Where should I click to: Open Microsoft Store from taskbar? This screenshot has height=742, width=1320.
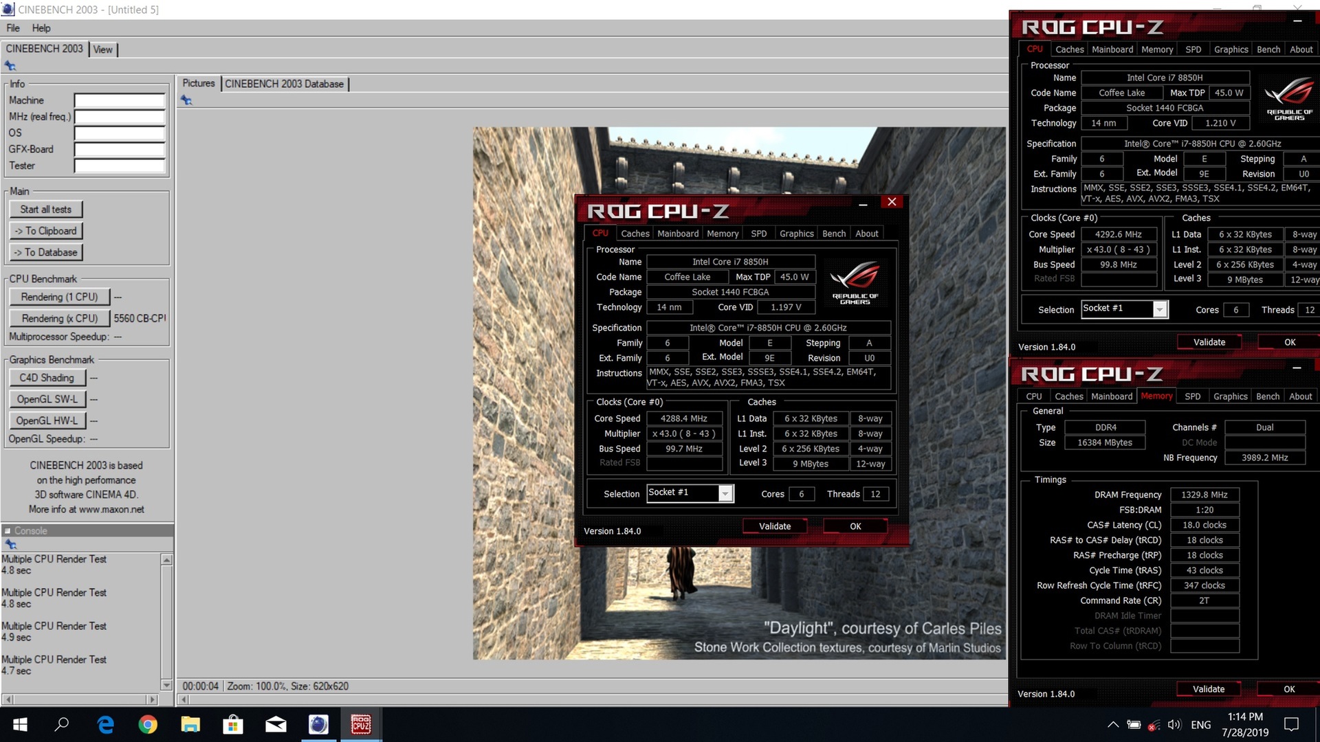click(x=233, y=724)
